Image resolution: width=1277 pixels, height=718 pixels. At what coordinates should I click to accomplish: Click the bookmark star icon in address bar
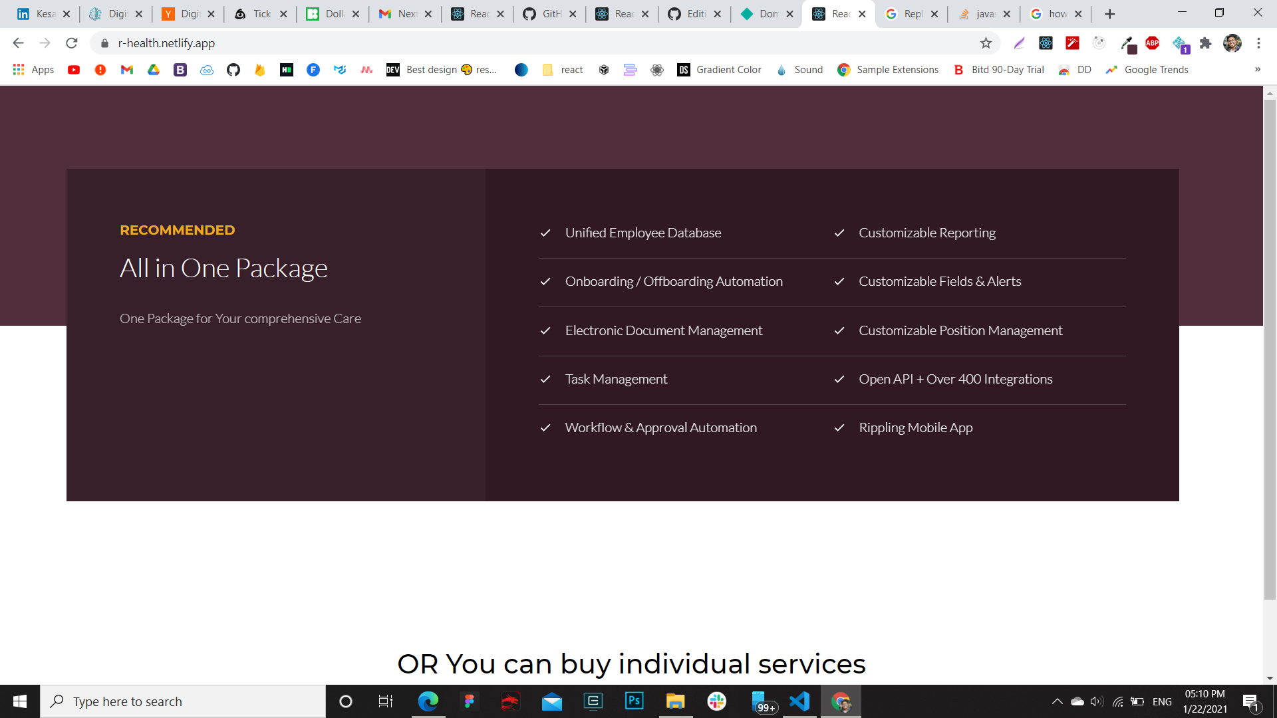pos(986,43)
